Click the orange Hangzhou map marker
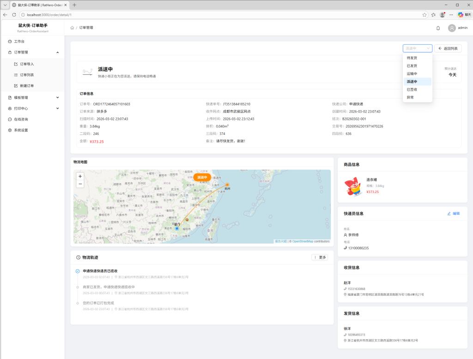Image resolution: width=473 pixels, height=359 pixels. (227, 185)
